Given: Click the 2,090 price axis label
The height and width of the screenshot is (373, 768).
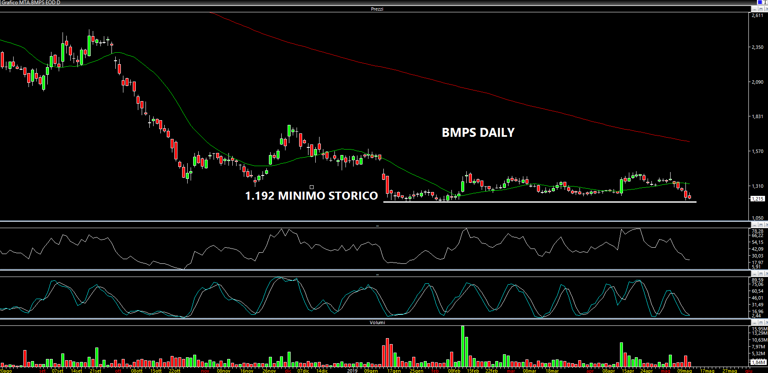Looking at the screenshot, I should (x=757, y=82).
